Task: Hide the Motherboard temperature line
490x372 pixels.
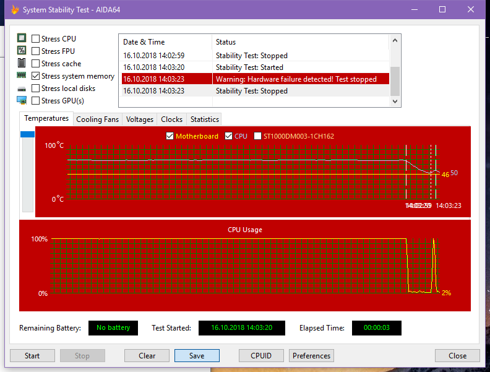Action: pyautogui.click(x=170, y=136)
